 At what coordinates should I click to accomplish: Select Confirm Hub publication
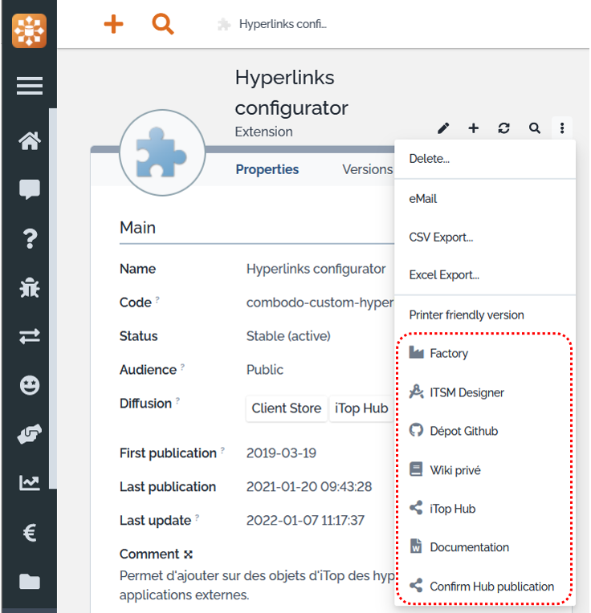click(x=485, y=587)
